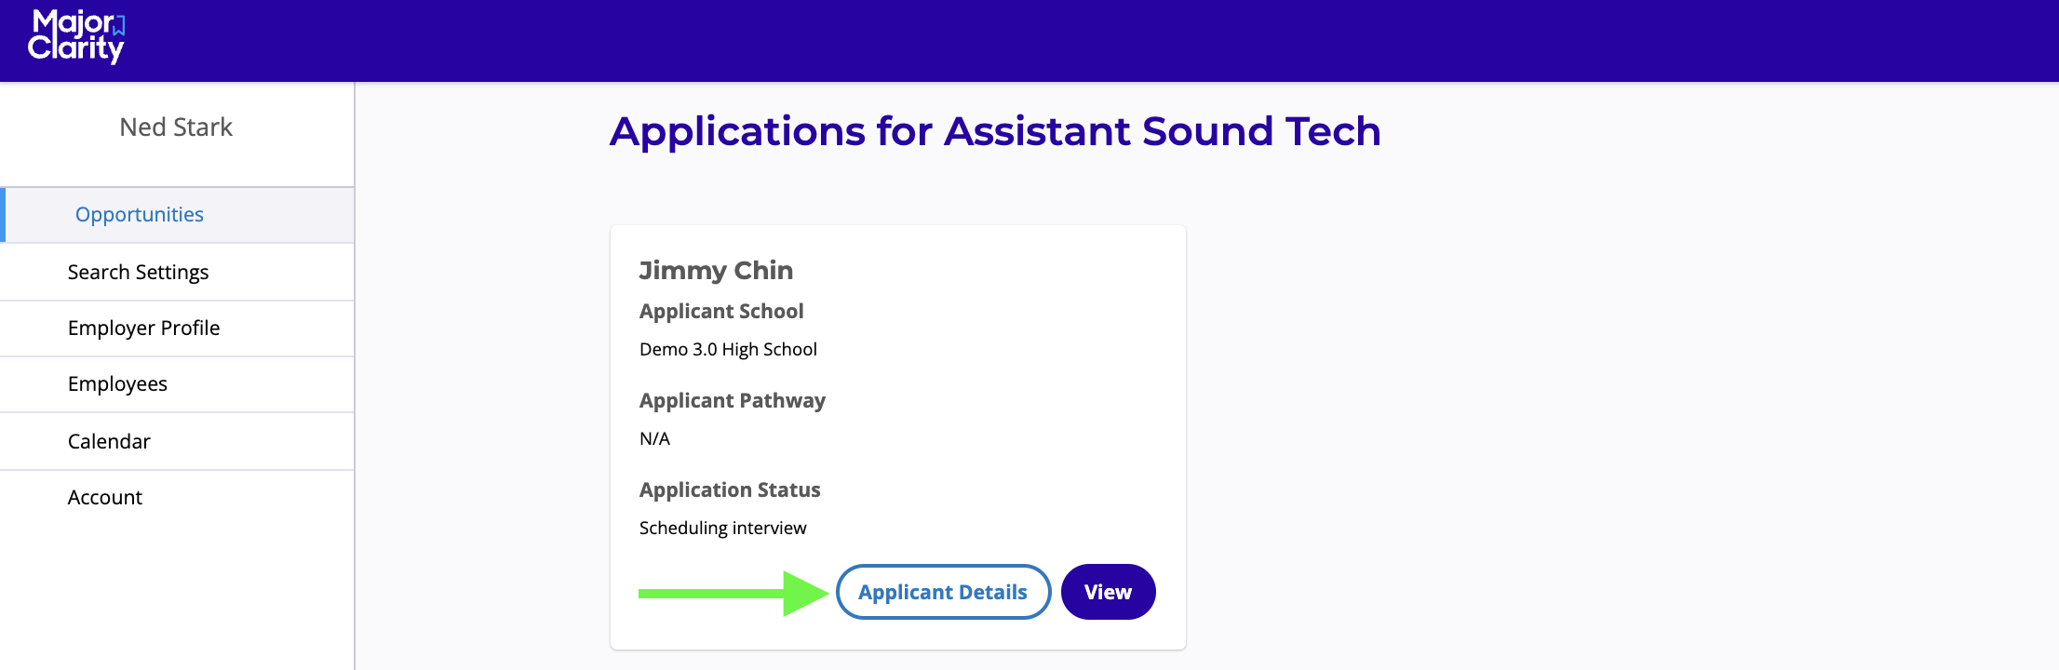Click the Applicant Details button

pos(943,592)
